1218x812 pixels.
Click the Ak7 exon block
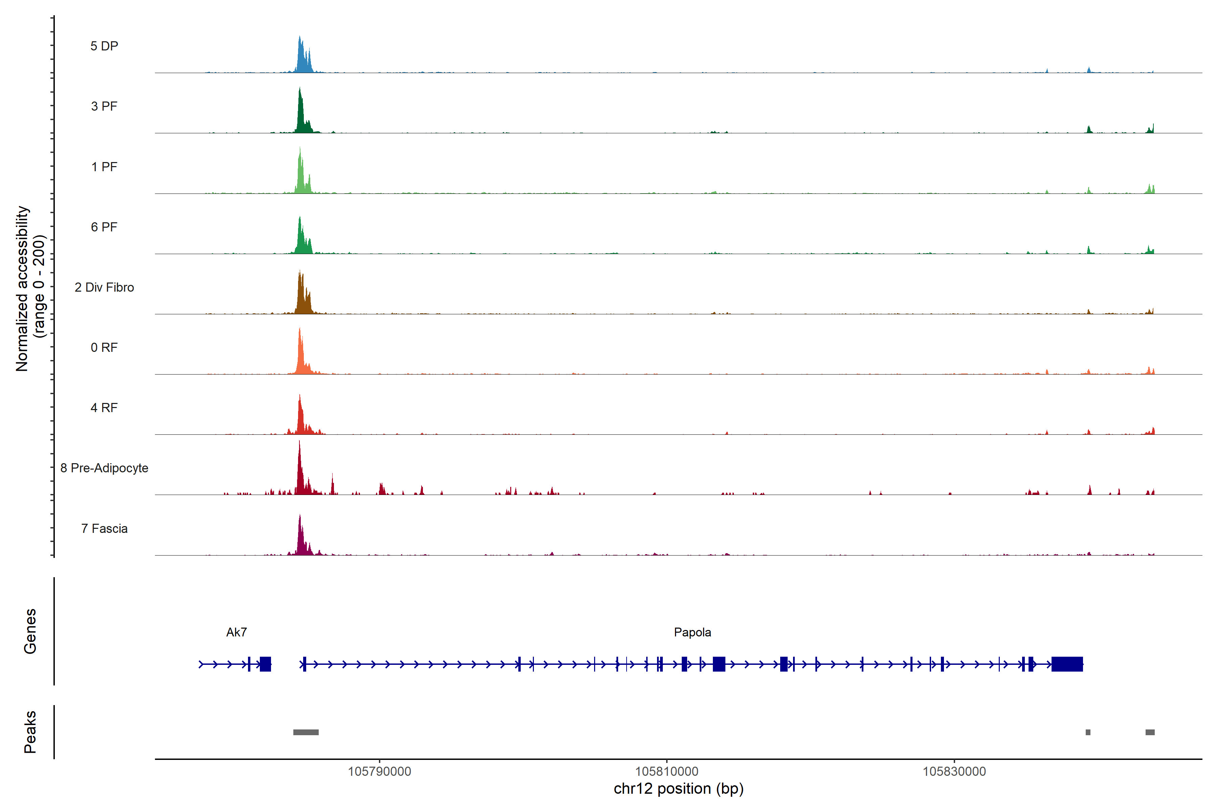265,664
